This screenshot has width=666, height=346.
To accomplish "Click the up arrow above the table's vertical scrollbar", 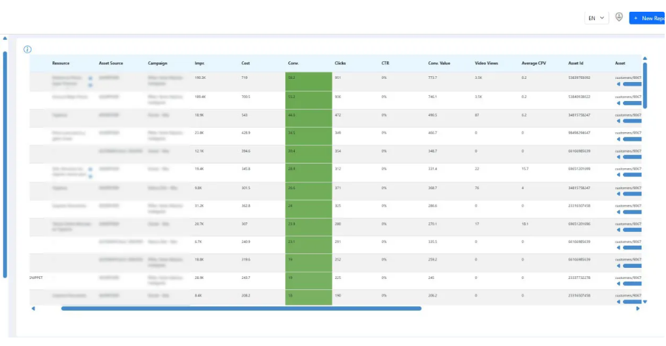I will 644,58.
